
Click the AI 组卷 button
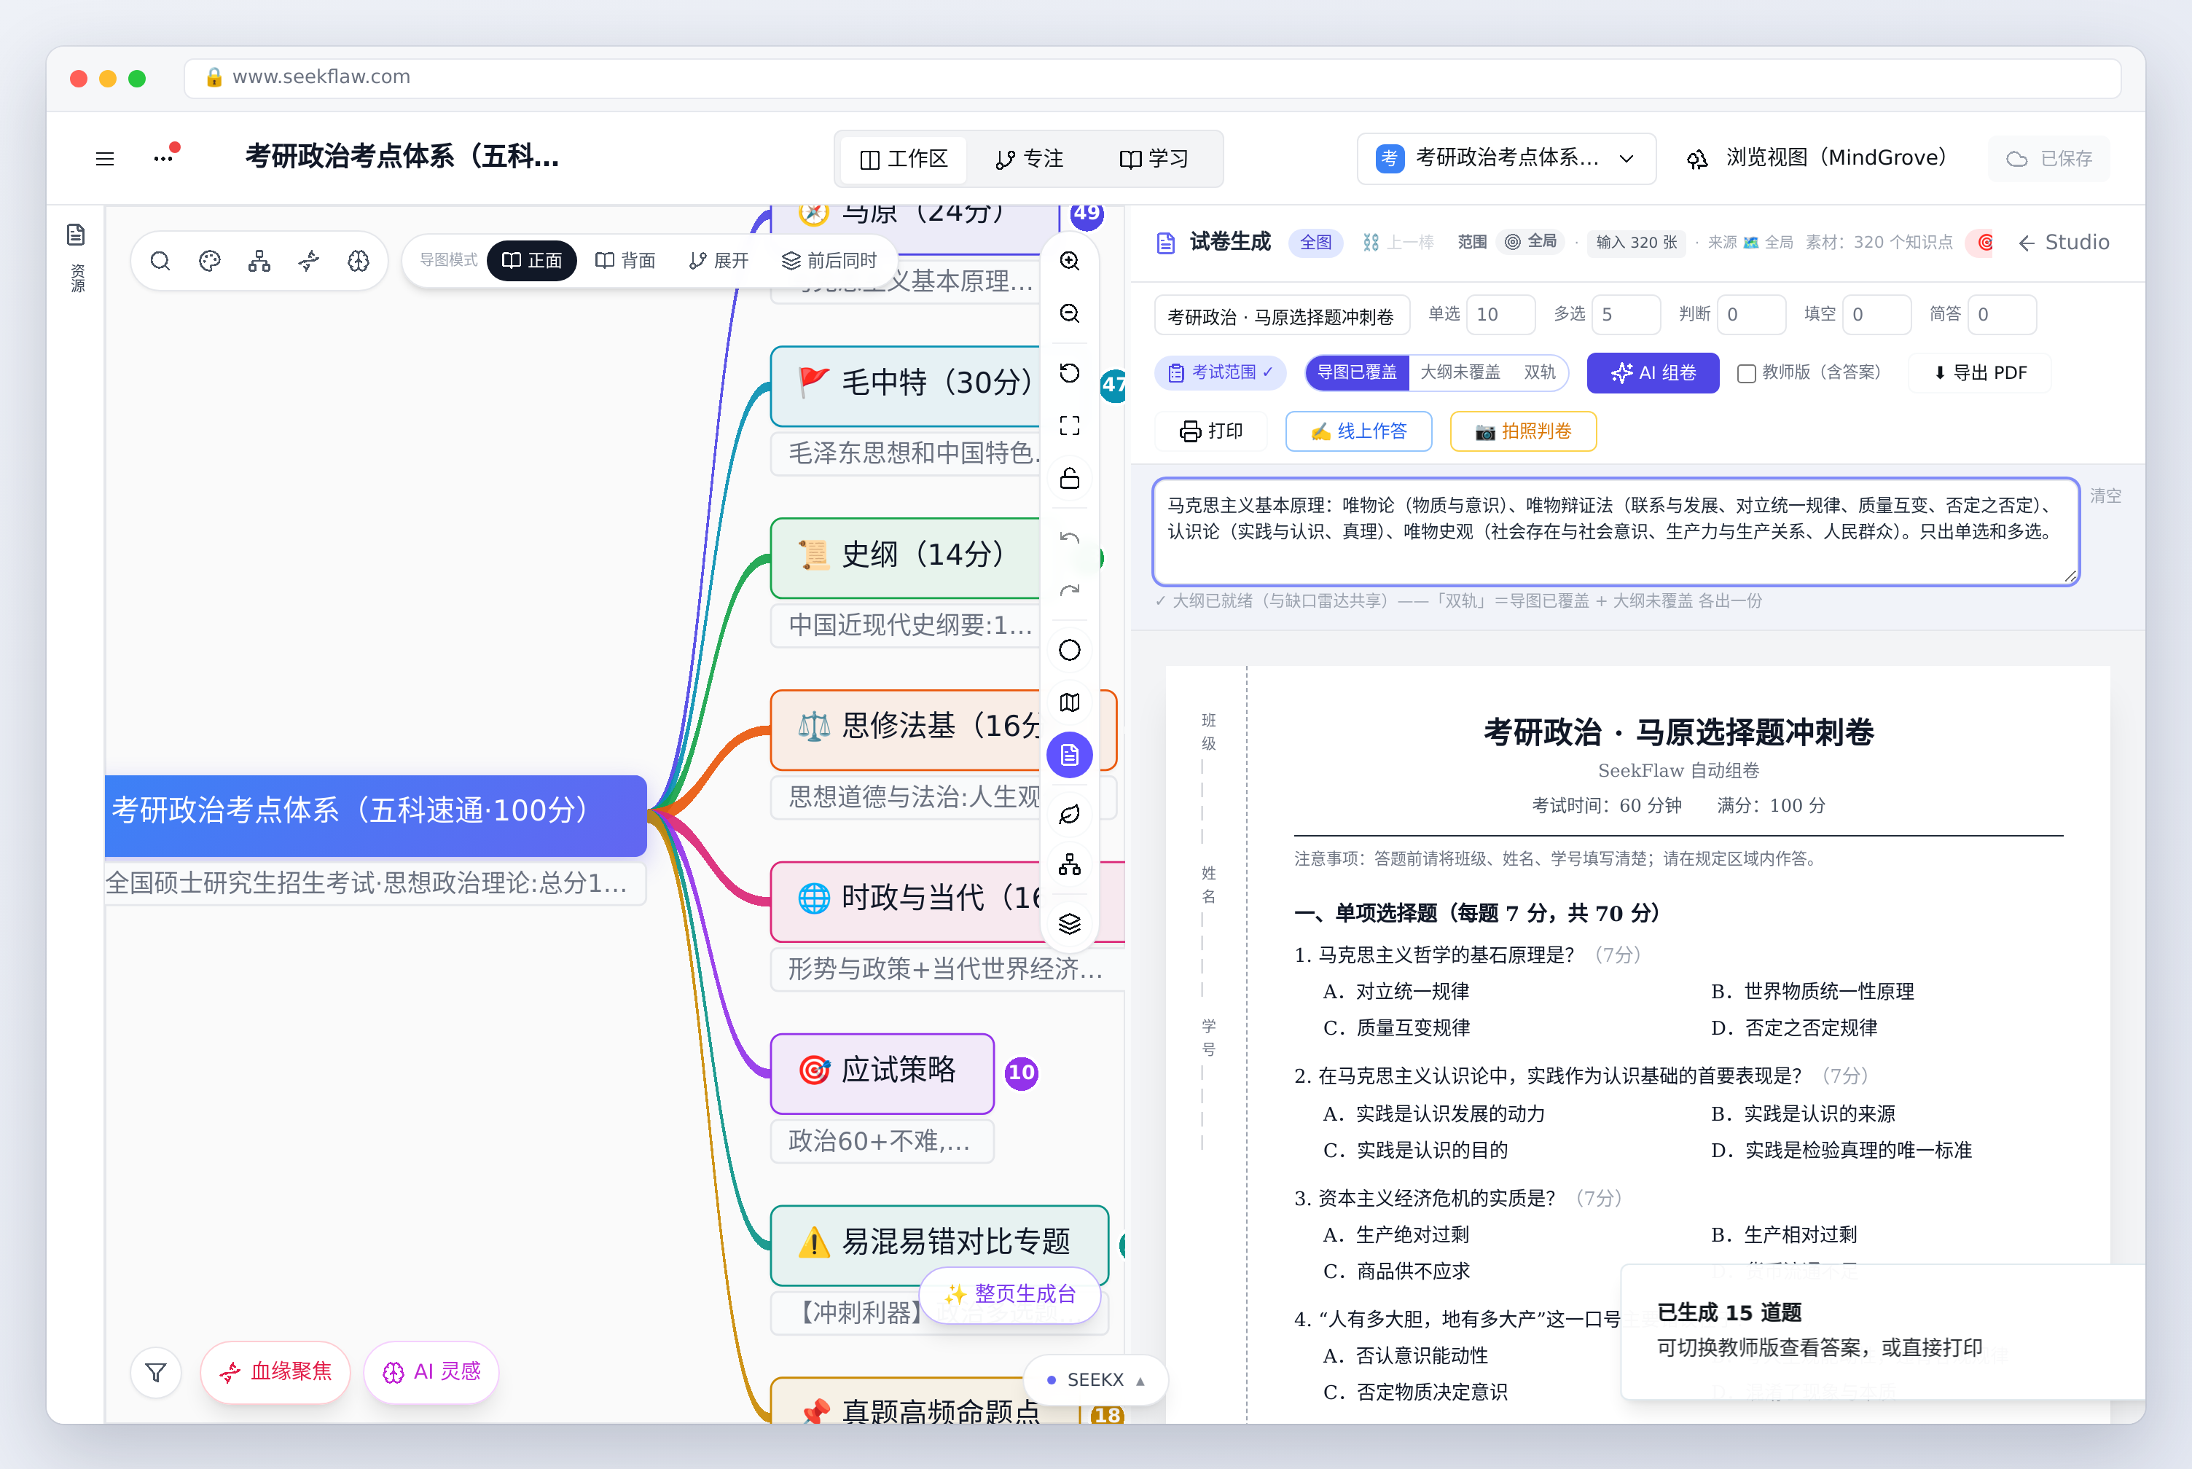tap(1653, 373)
